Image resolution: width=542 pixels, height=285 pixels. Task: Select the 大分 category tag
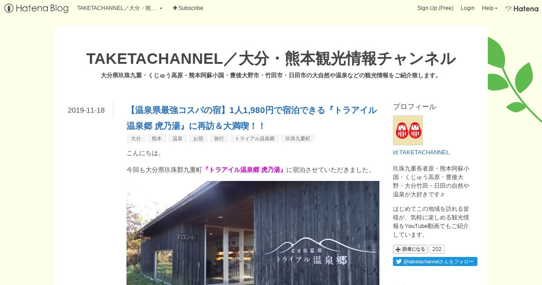[x=136, y=139]
